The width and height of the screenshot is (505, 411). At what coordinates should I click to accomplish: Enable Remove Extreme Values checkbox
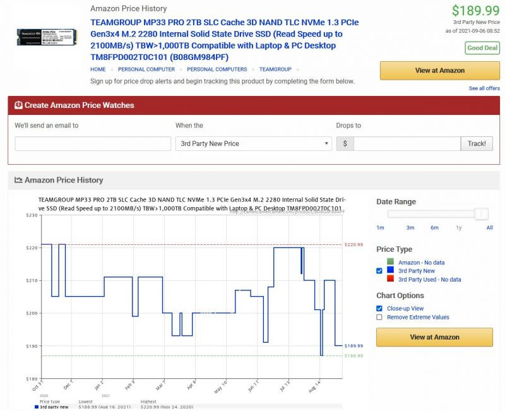pyautogui.click(x=379, y=317)
